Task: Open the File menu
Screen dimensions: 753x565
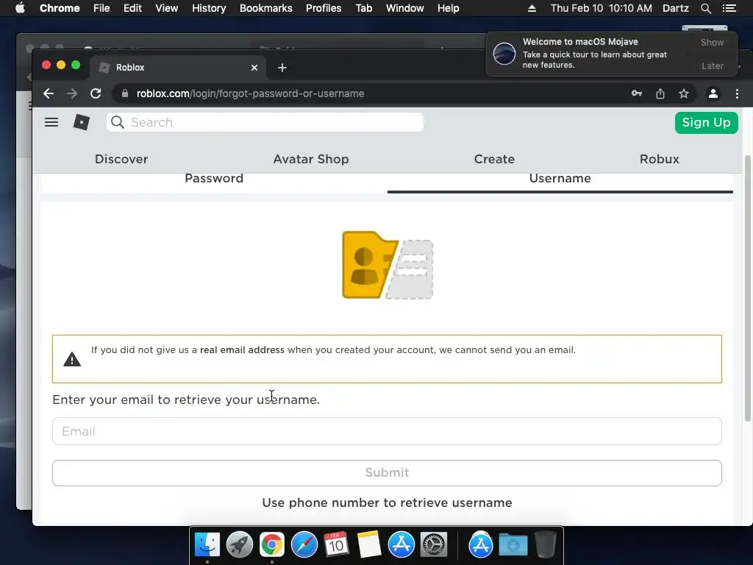Action: click(101, 8)
